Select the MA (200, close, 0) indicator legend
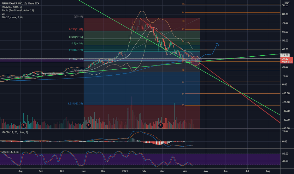Image resolution: width=294 pixels, height=174 pixels. click(x=12, y=7)
